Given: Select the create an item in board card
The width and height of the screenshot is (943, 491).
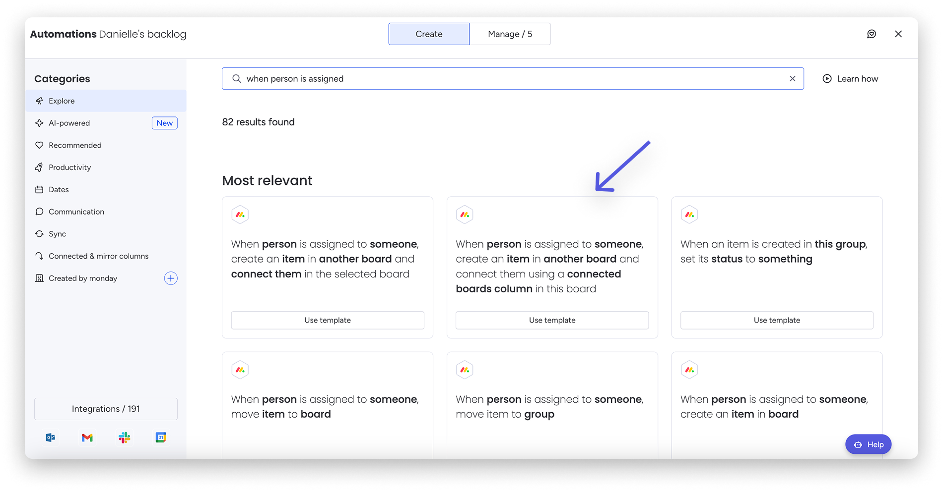Looking at the screenshot, I should 777,405.
